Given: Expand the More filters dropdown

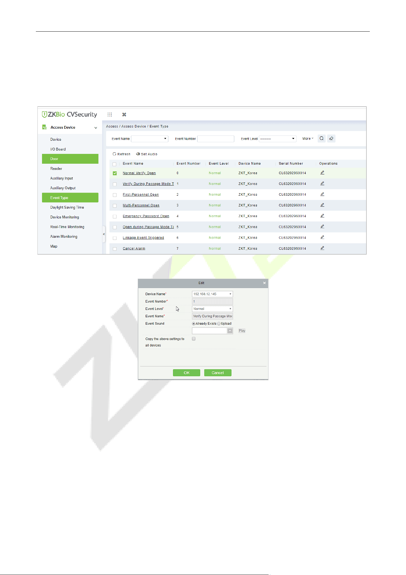Looking at the screenshot, I should click(x=308, y=139).
